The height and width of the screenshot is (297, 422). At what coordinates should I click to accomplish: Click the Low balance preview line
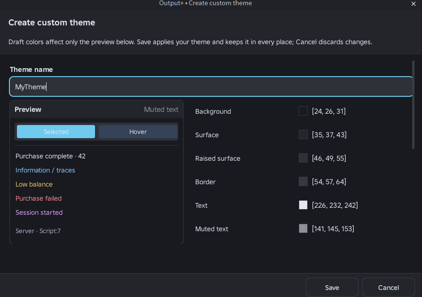[x=34, y=184]
